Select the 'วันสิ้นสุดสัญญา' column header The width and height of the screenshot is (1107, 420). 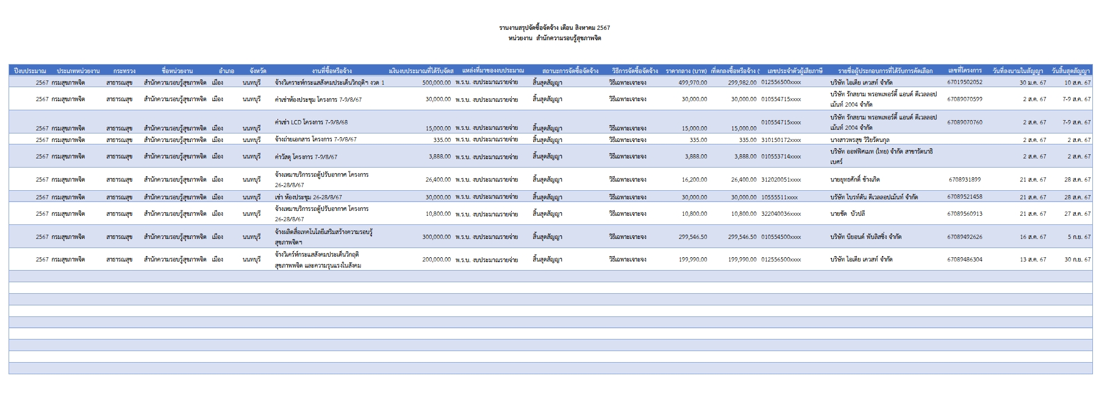pos(1070,71)
